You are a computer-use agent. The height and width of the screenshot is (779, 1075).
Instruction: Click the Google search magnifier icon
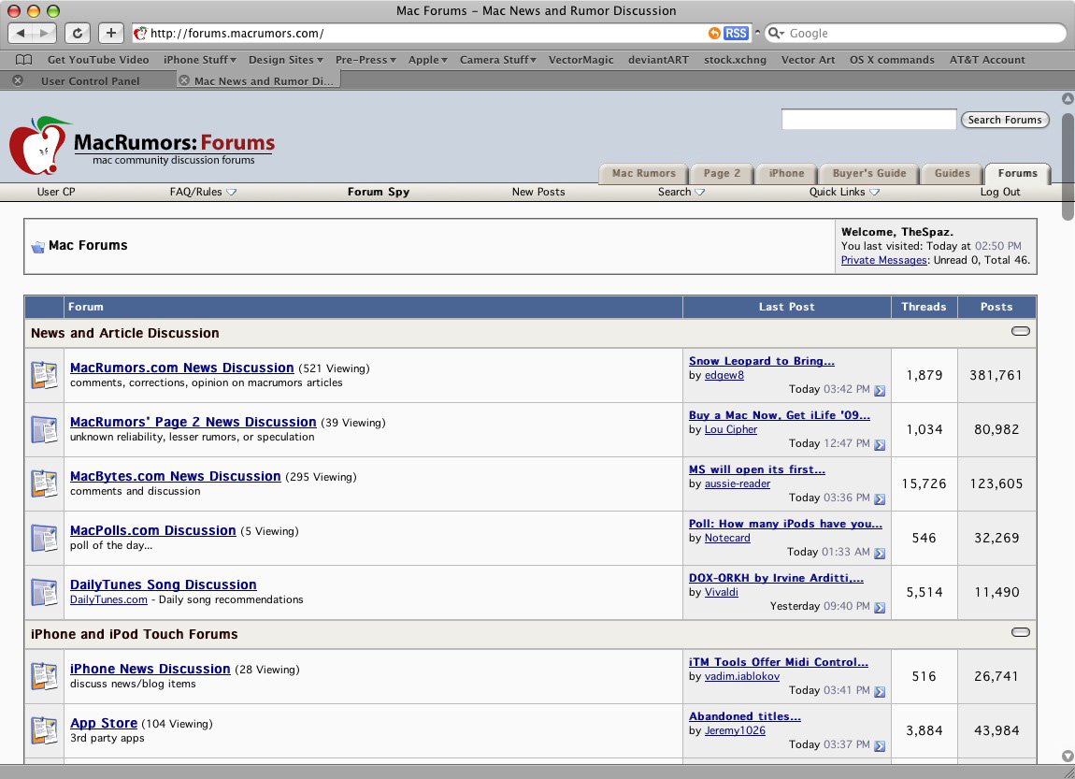[775, 33]
